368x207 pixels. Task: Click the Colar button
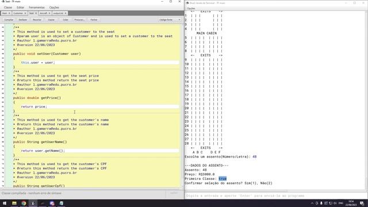point(66,20)
